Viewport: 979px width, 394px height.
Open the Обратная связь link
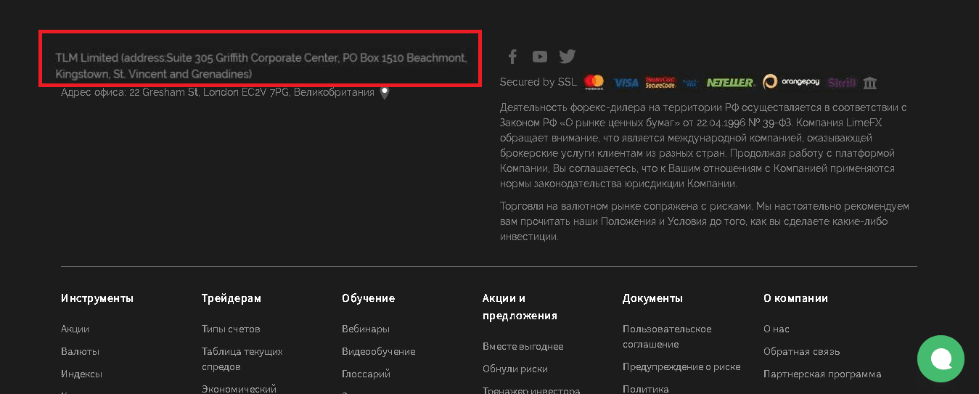click(802, 351)
